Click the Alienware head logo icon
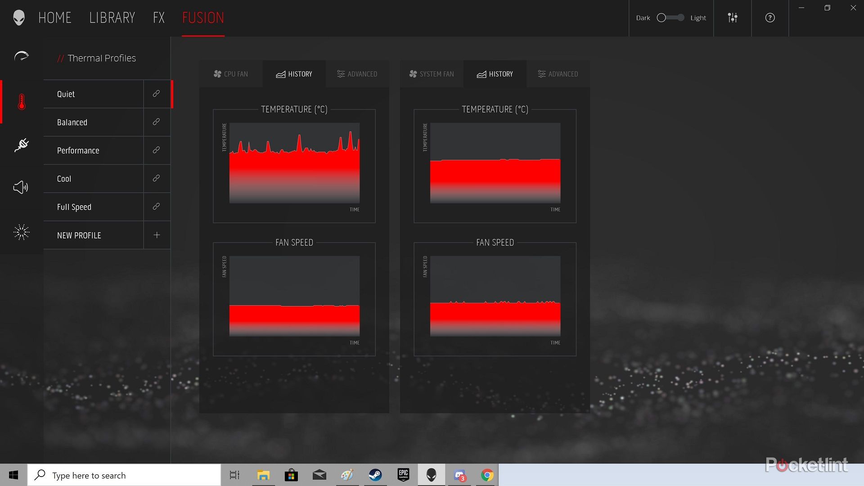864x486 pixels. (x=19, y=18)
